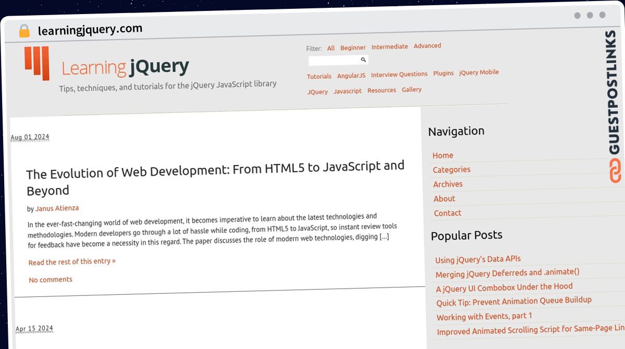Click the GuestPostLinks chain logo icon
The image size is (625, 349).
click(x=615, y=171)
